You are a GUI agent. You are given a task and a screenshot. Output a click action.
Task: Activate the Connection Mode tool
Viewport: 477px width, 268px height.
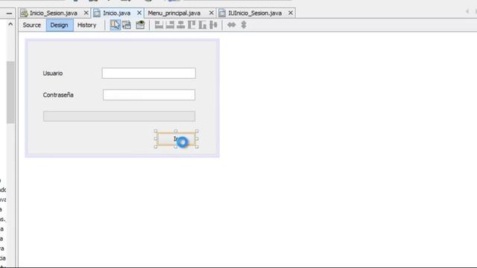click(x=127, y=25)
